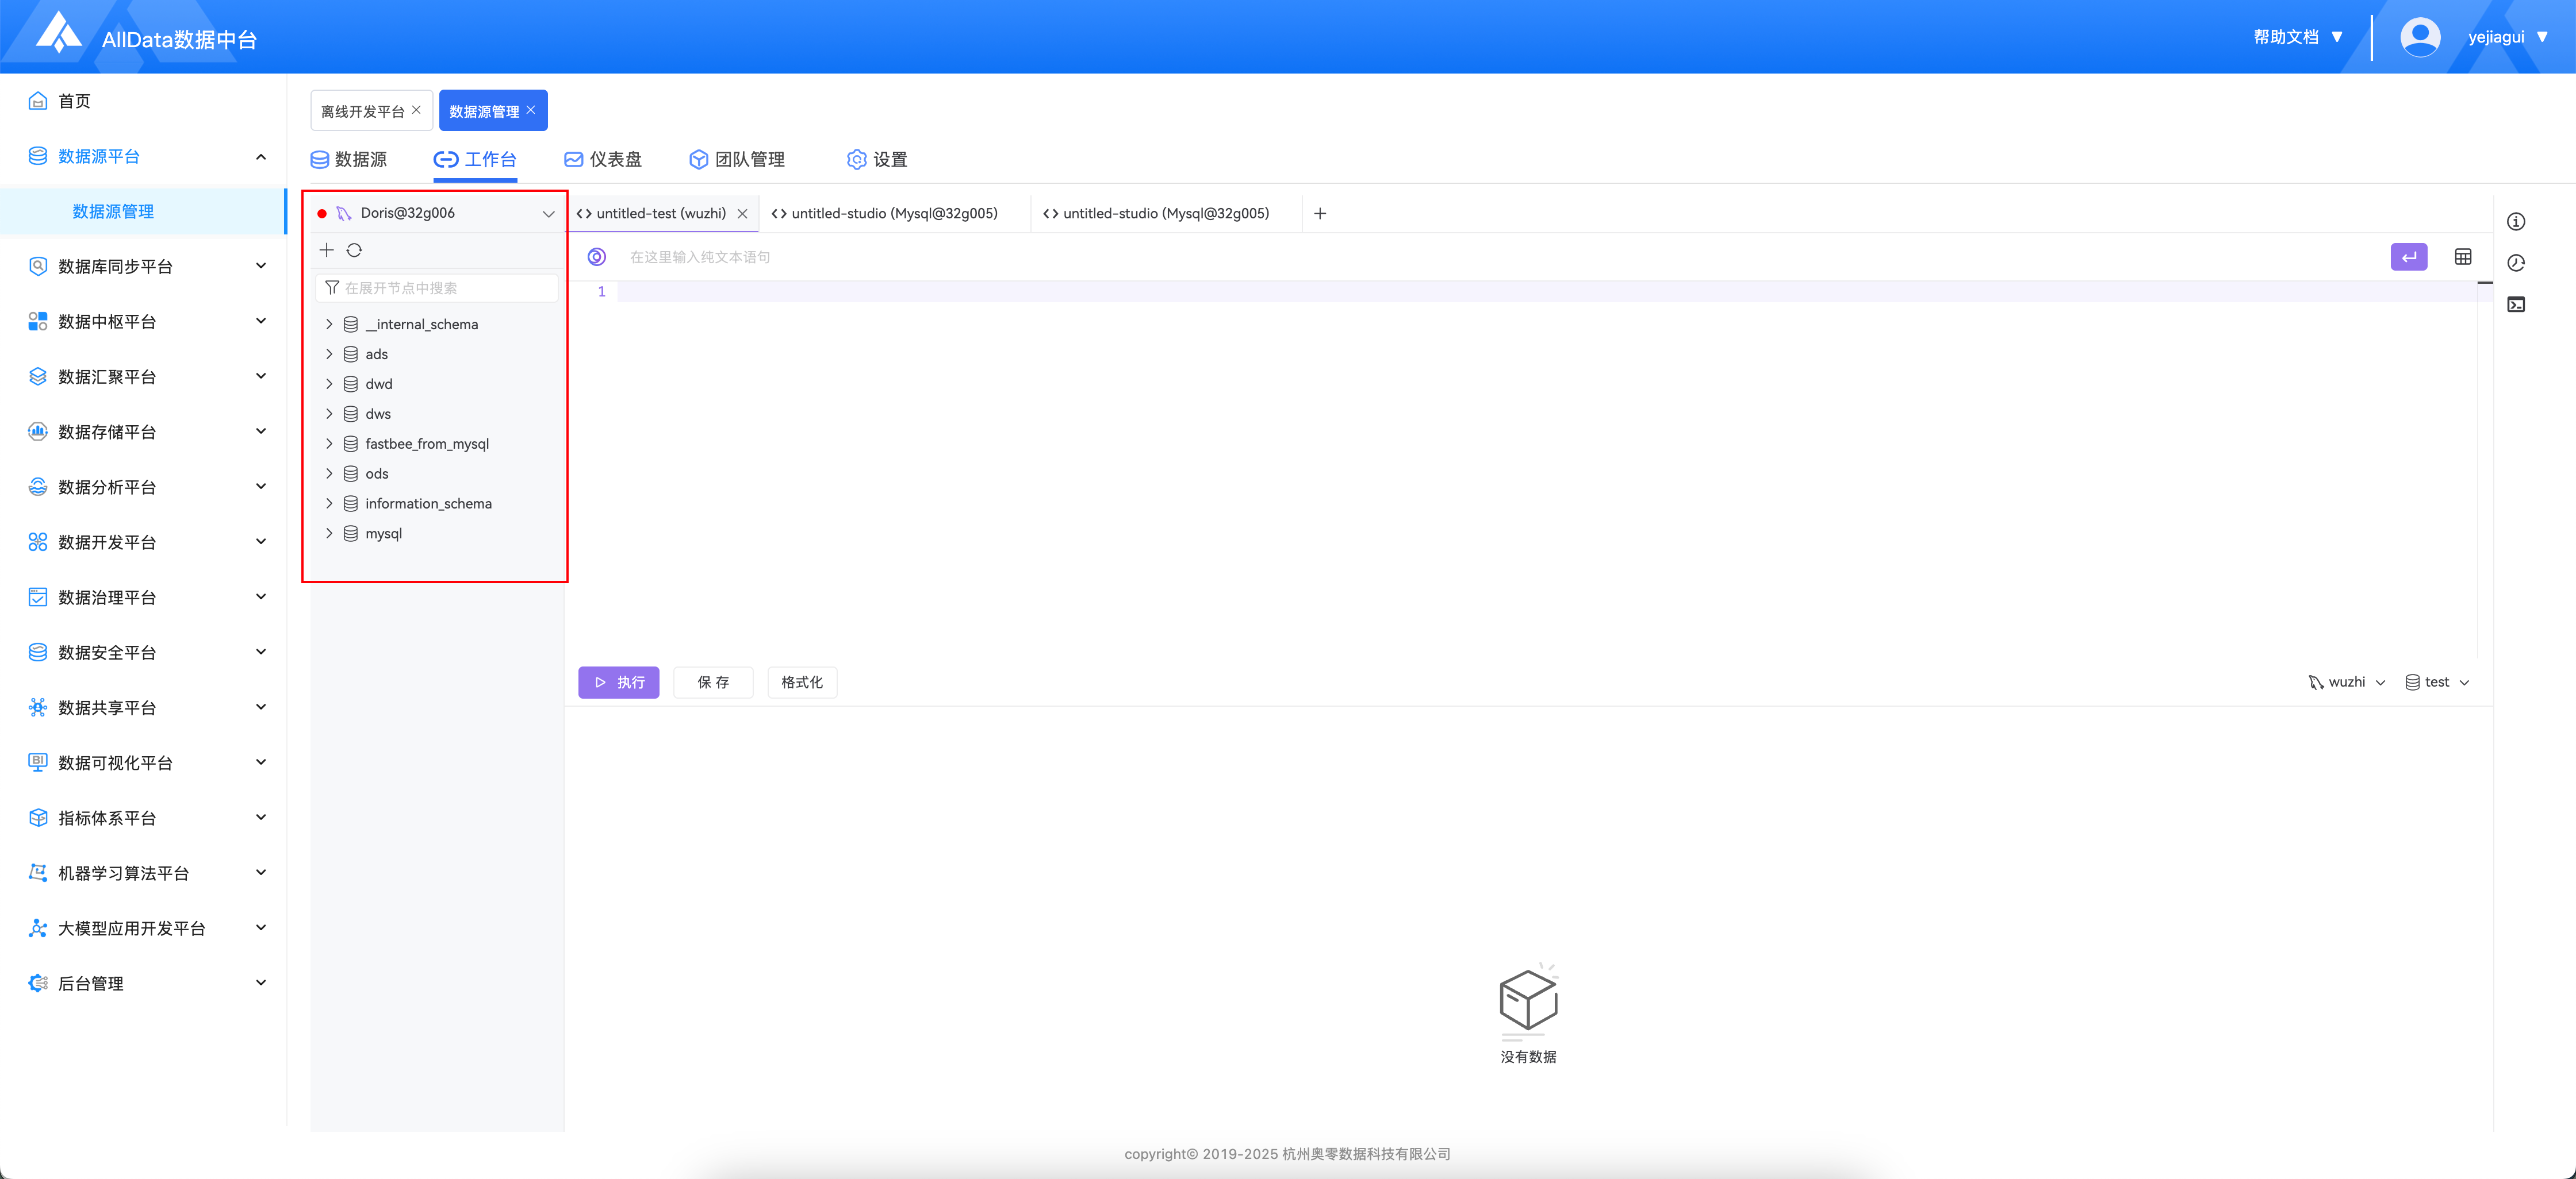2576x1179 pixels.
Task: Open the test database dropdown
Action: [x=2437, y=683]
